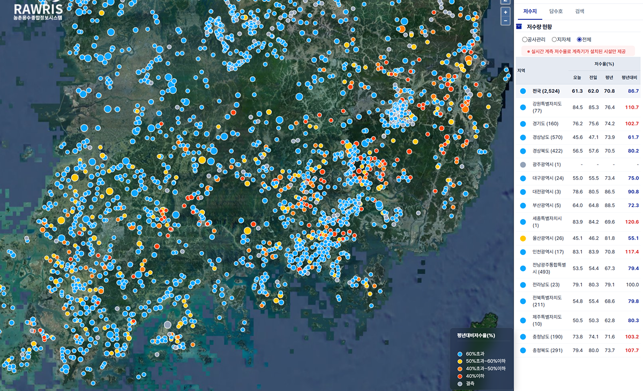
Task: Click the red 40%이하 legend swatch
Action: 460,376
